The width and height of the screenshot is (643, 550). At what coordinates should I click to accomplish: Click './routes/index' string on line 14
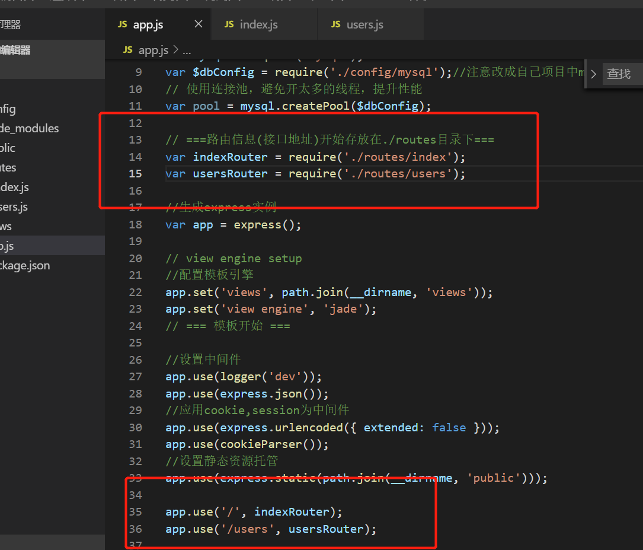[x=398, y=157]
